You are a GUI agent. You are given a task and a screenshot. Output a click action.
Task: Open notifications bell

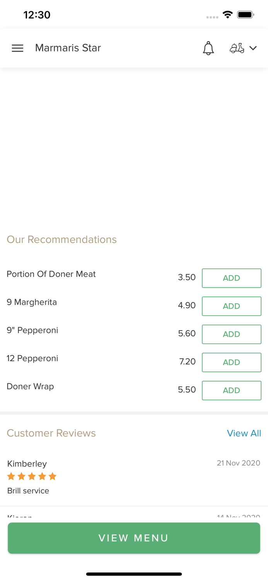tap(208, 48)
